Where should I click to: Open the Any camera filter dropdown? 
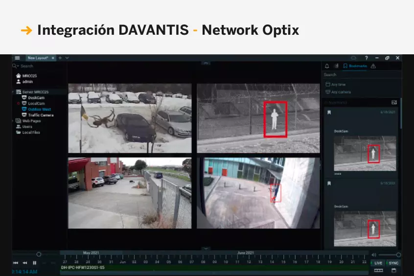(341, 92)
